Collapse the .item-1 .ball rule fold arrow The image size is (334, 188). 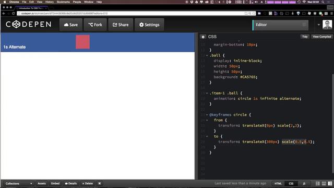click(x=207, y=93)
